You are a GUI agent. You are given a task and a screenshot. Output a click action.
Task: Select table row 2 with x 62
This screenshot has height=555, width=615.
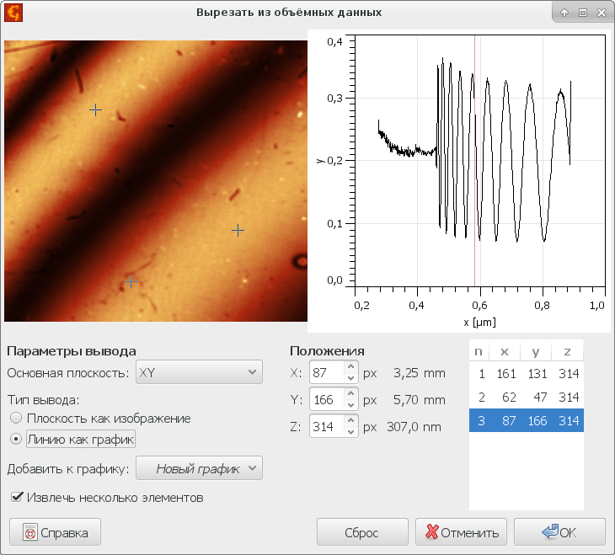point(527,397)
